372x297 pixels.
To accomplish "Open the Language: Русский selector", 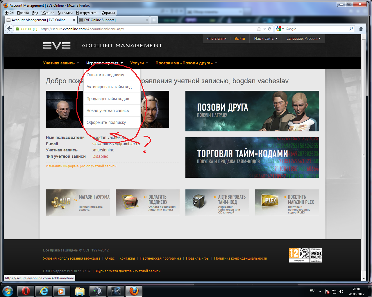I will click(303, 39).
